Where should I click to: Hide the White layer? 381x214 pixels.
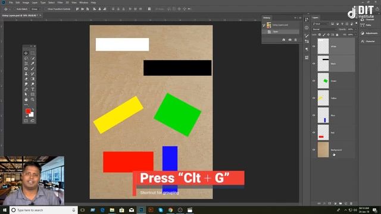pos(314,46)
